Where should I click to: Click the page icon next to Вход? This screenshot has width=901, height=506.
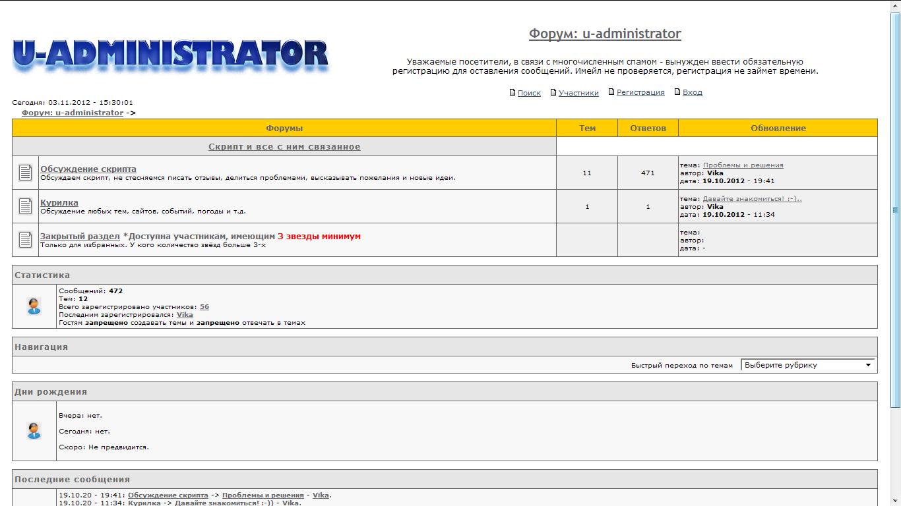(x=677, y=92)
